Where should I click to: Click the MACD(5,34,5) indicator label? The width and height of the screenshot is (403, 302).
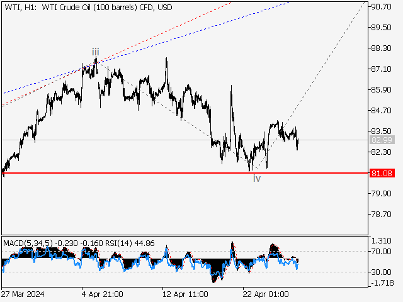(x=28, y=243)
